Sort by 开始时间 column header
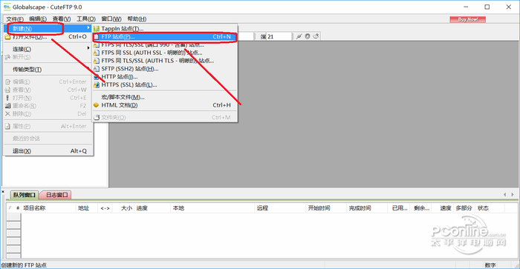The image size is (520, 269). tap(326, 208)
